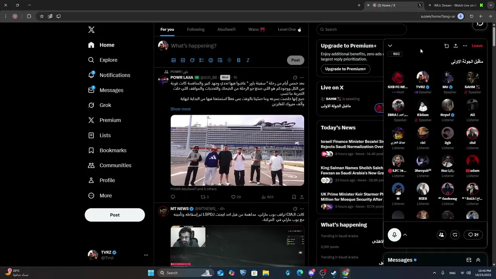Open TVRZ speaker avatar in Space
496x279 pixels.
coord(423,77)
